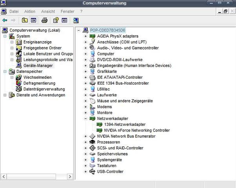Expand the Grafikkarte category
Image resolution: width=236 pixels, height=188 pixels.
pyautogui.click(x=85, y=71)
